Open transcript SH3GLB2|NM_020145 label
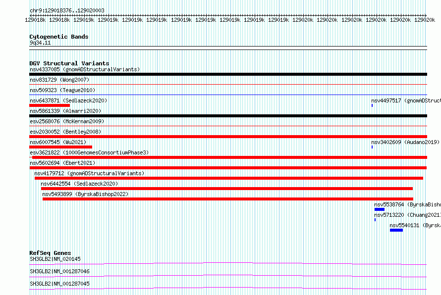 click(x=55, y=259)
